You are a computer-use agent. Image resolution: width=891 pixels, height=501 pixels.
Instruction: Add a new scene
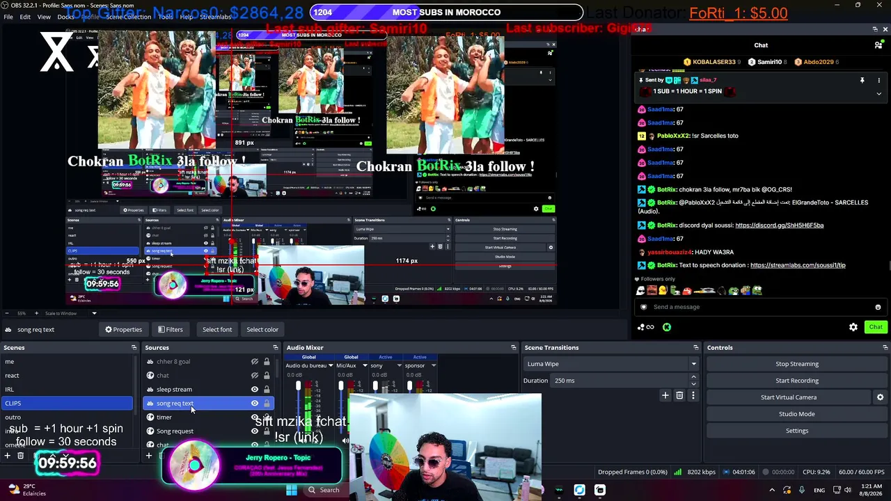8,456
